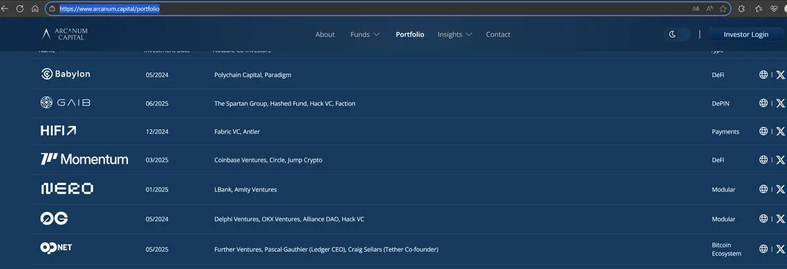Click the DePIN type for GAIB
The image size is (787, 269).
pos(721,104)
